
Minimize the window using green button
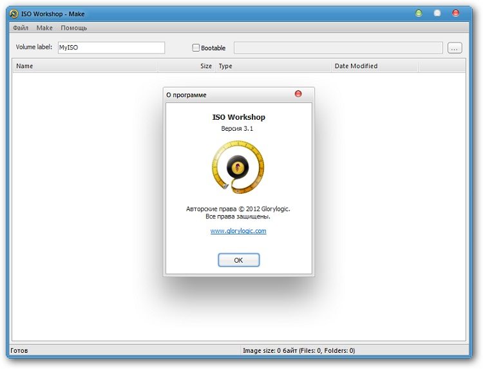click(419, 14)
